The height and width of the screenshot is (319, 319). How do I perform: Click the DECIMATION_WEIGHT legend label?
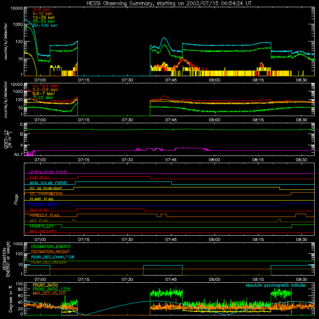(x=51, y=252)
